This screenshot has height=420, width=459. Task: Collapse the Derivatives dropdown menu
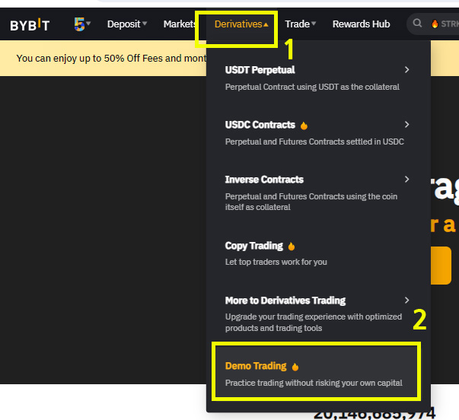(x=241, y=24)
